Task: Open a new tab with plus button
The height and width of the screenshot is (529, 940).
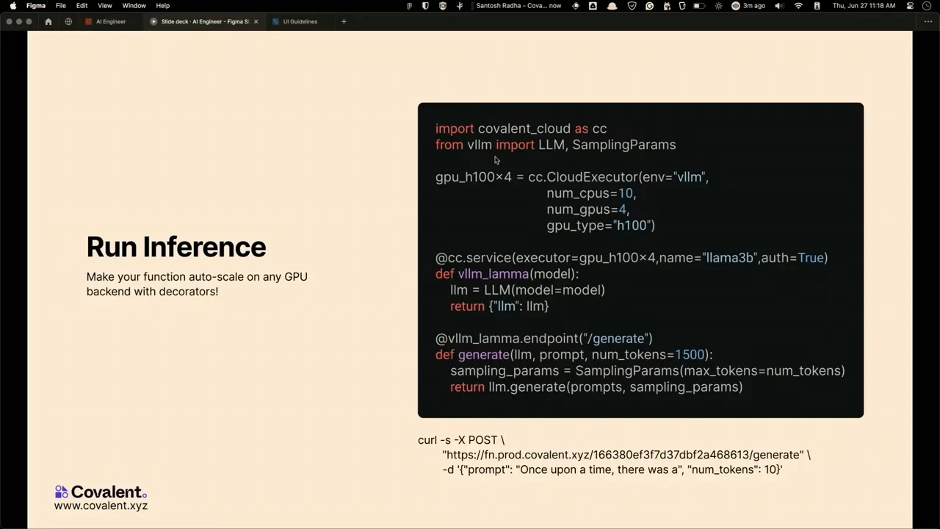Action: tap(344, 21)
